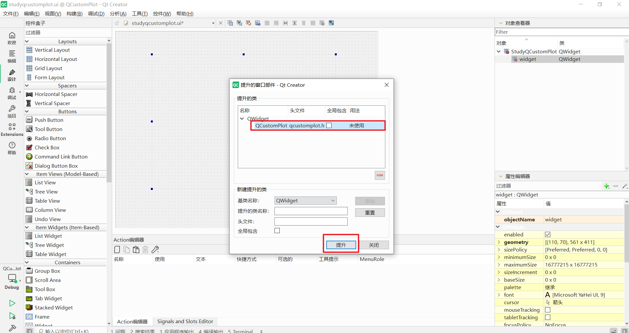Screen dimensions: 629x333
Task: Open the 基类名称 QWidget combo box
Action: [x=305, y=200]
